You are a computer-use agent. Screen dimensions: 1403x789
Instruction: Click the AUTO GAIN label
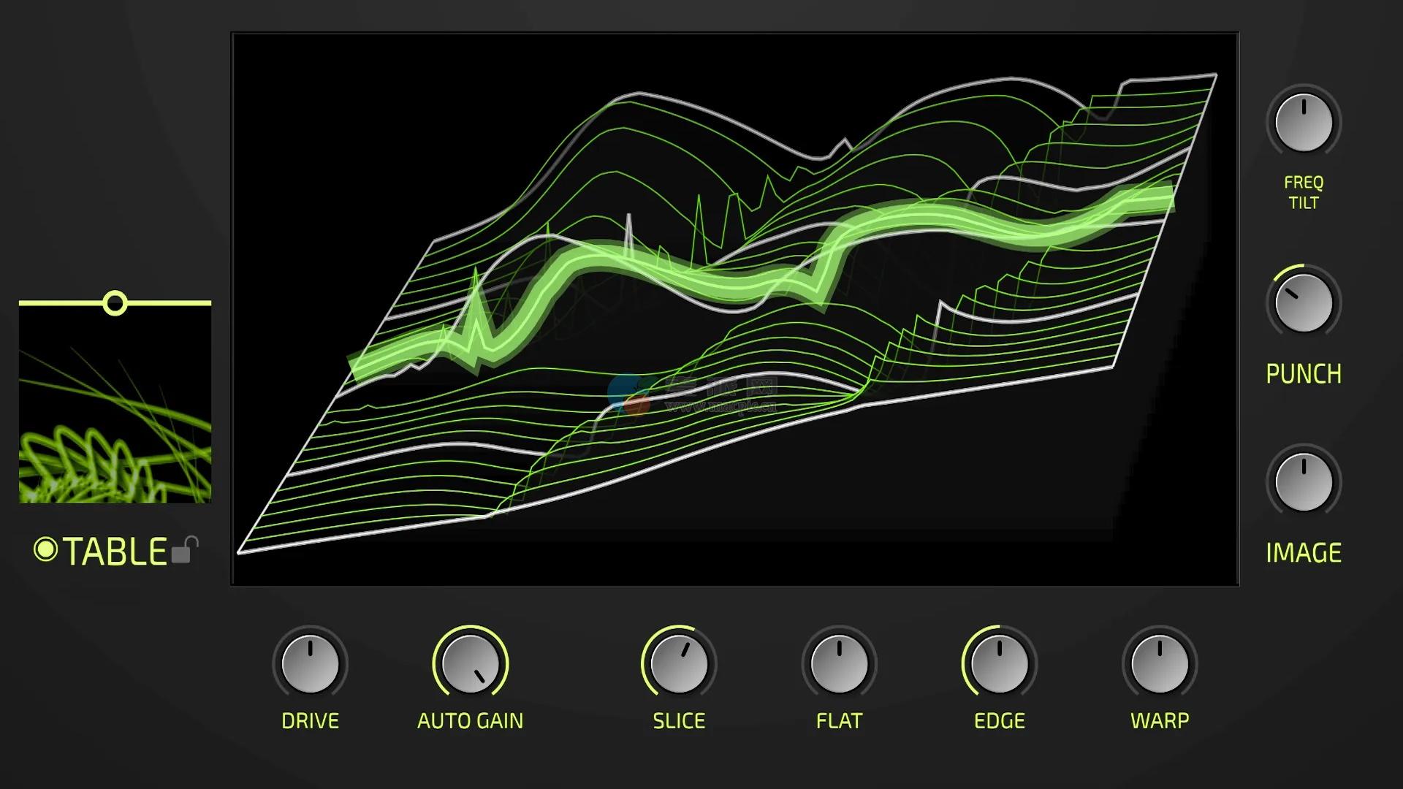(x=471, y=721)
